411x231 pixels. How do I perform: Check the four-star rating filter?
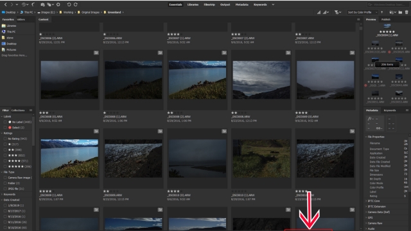click(5, 161)
